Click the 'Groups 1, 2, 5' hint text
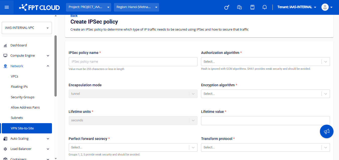 (104, 155)
